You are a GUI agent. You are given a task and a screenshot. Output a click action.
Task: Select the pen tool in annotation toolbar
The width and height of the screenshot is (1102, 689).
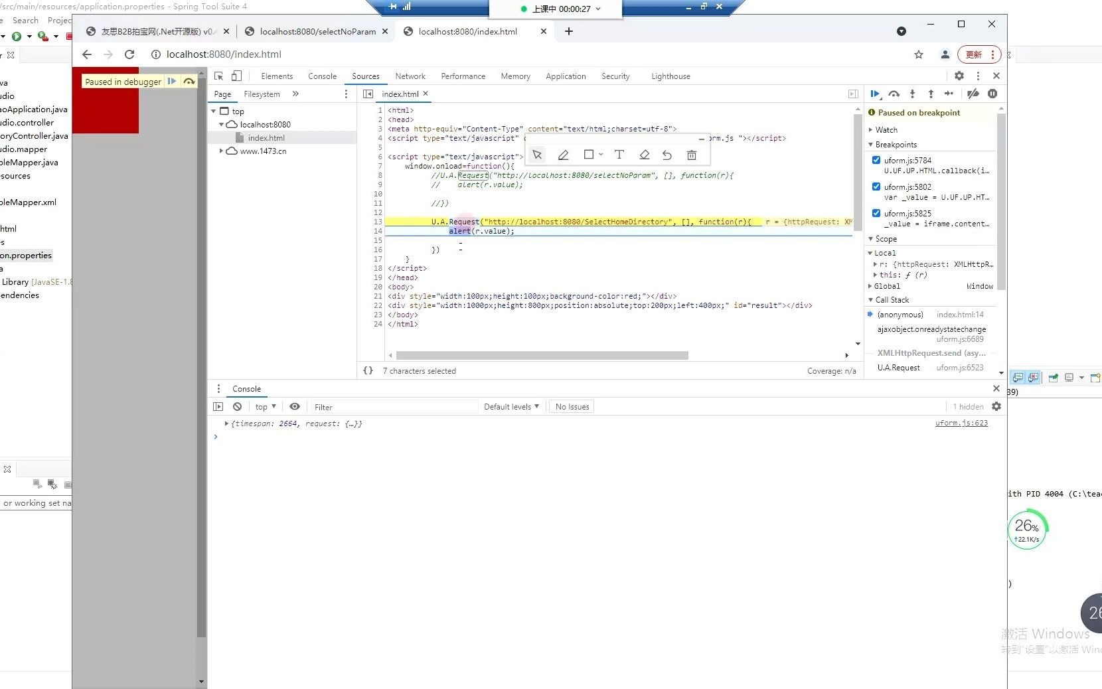pyautogui.click(x=563, y=155)
